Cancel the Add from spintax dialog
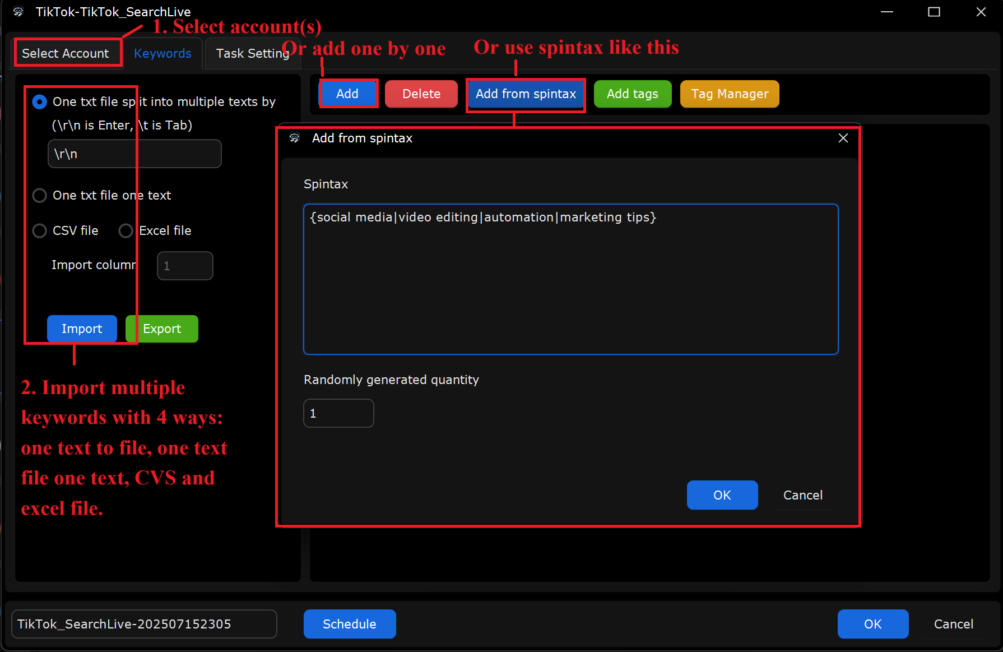This screenshot has width=1003, height=652. click(x=803, y=495)
